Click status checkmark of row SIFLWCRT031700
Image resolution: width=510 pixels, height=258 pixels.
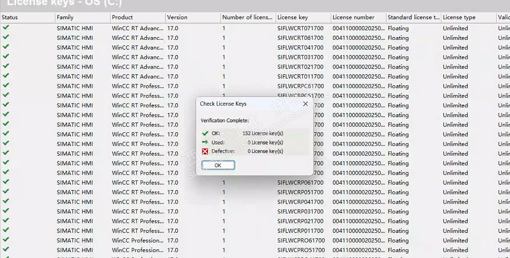click(x=6, y=57)
